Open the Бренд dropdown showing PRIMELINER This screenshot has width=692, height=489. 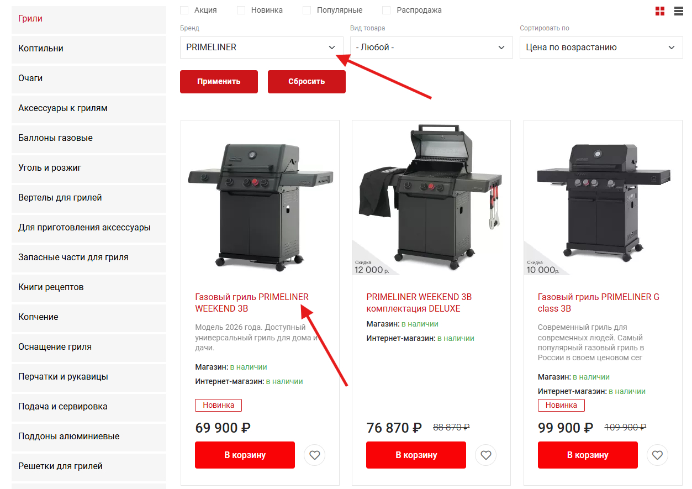click(262, 48)
